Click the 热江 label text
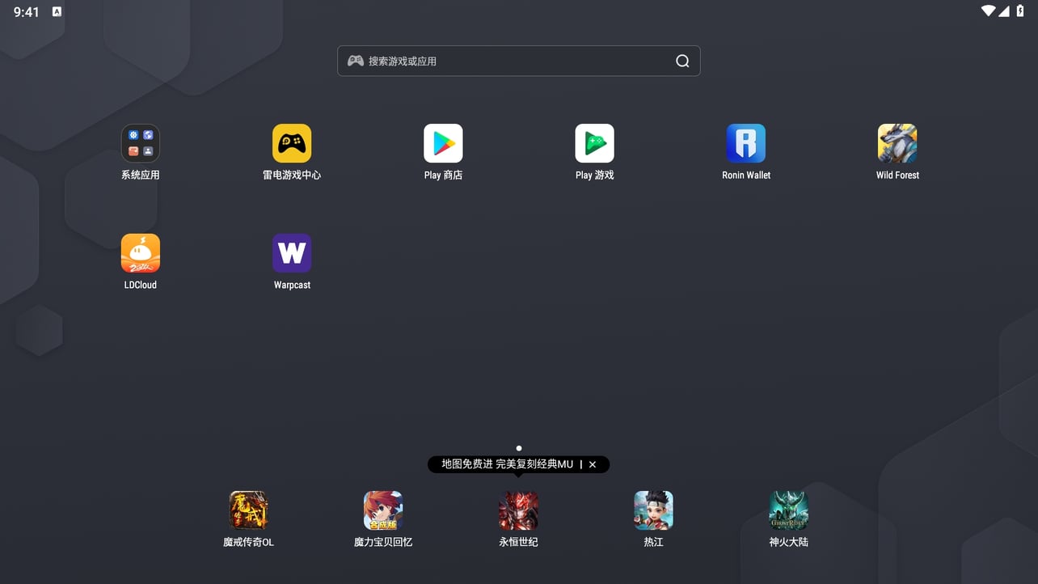The image size is (1038, 584). click(x=653, y=542)
